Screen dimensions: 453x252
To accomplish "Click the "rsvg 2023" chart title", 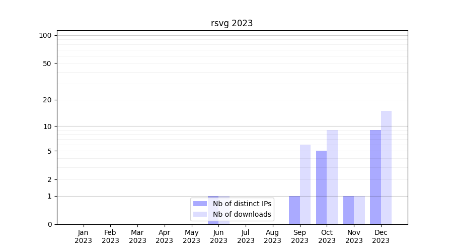I will (232, 23).
